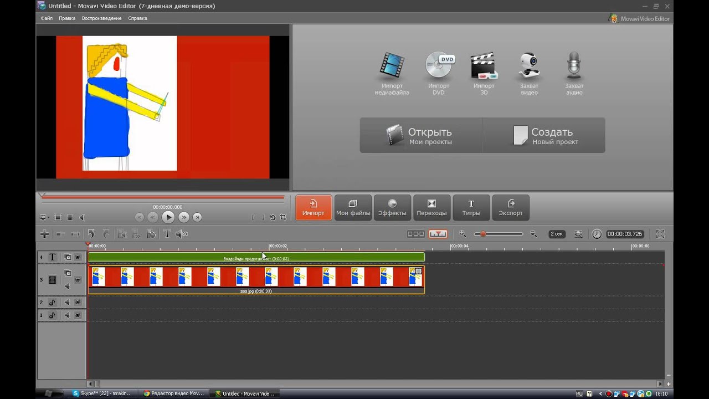
Task: Click the project duration clock icon
Action: click(x=597, y=234)
